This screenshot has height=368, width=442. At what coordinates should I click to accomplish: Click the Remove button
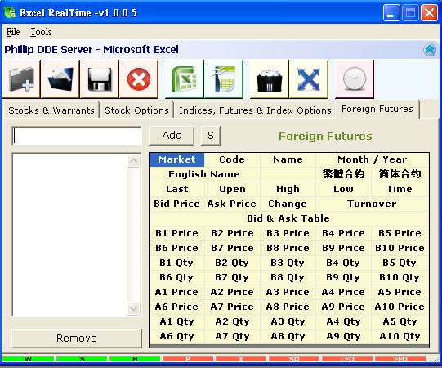77,338
